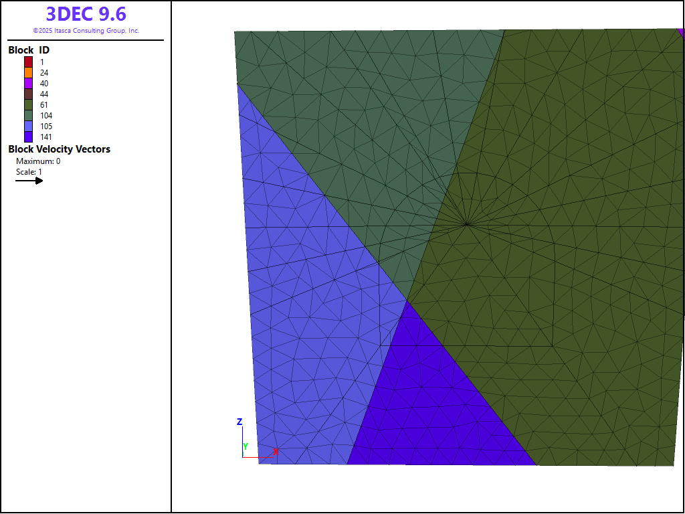685x514 pixels.
Task: Click the orange swatch for Block ID 24
Action: [29, 72]
